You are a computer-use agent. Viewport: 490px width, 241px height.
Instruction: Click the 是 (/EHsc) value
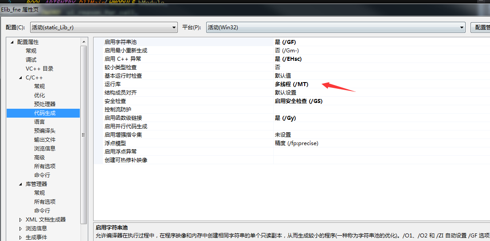288,59
